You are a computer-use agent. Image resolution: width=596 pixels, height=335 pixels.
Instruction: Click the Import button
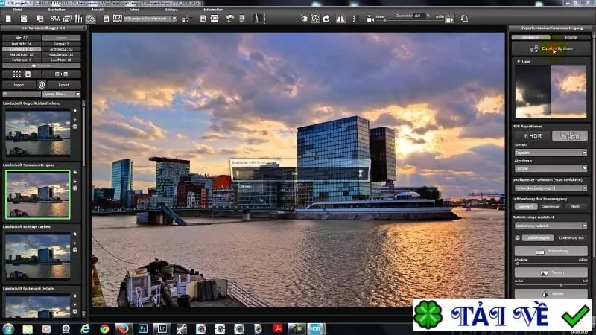[x=19, y=85]
